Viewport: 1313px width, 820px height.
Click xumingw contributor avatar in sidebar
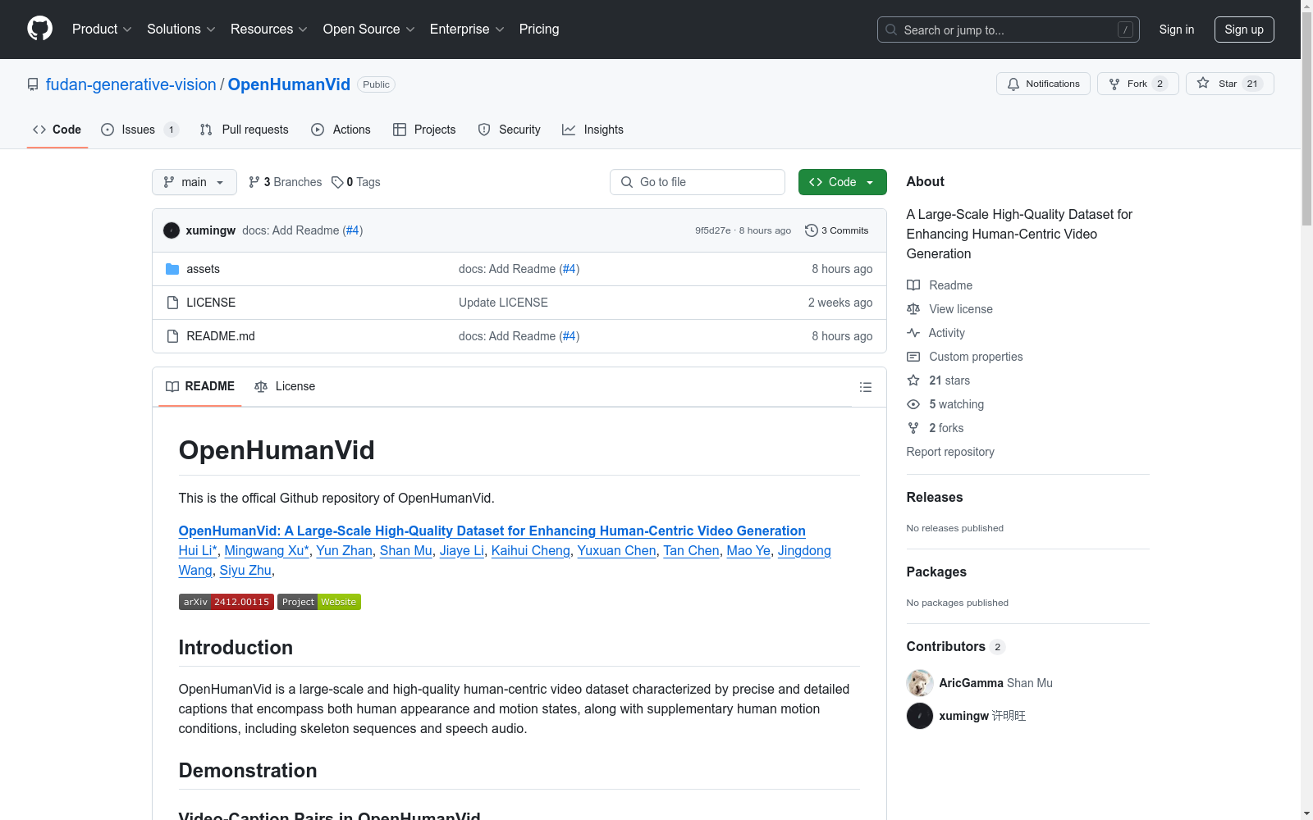[x=920, y=716]
